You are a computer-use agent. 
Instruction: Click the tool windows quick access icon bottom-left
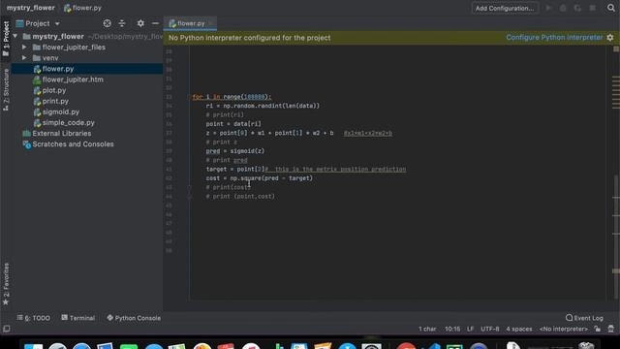click(x=7, y=329)
